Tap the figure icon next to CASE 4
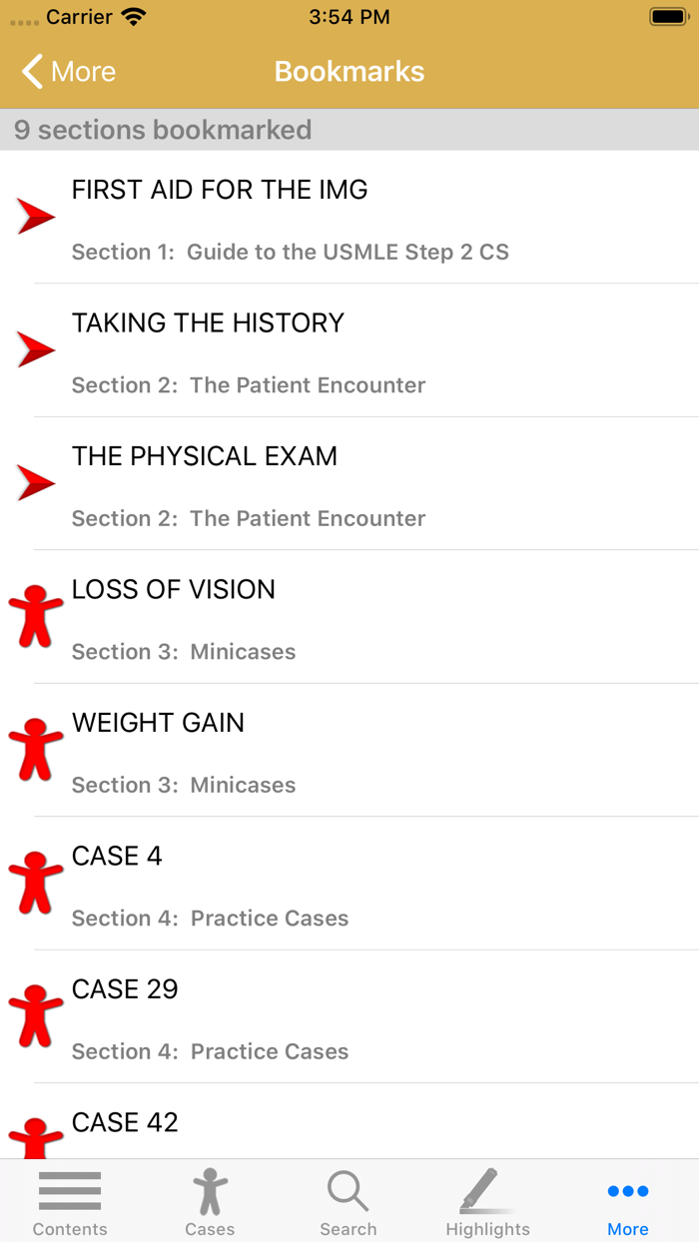This screenshot has width=699, height=1242. click(35, 883)
